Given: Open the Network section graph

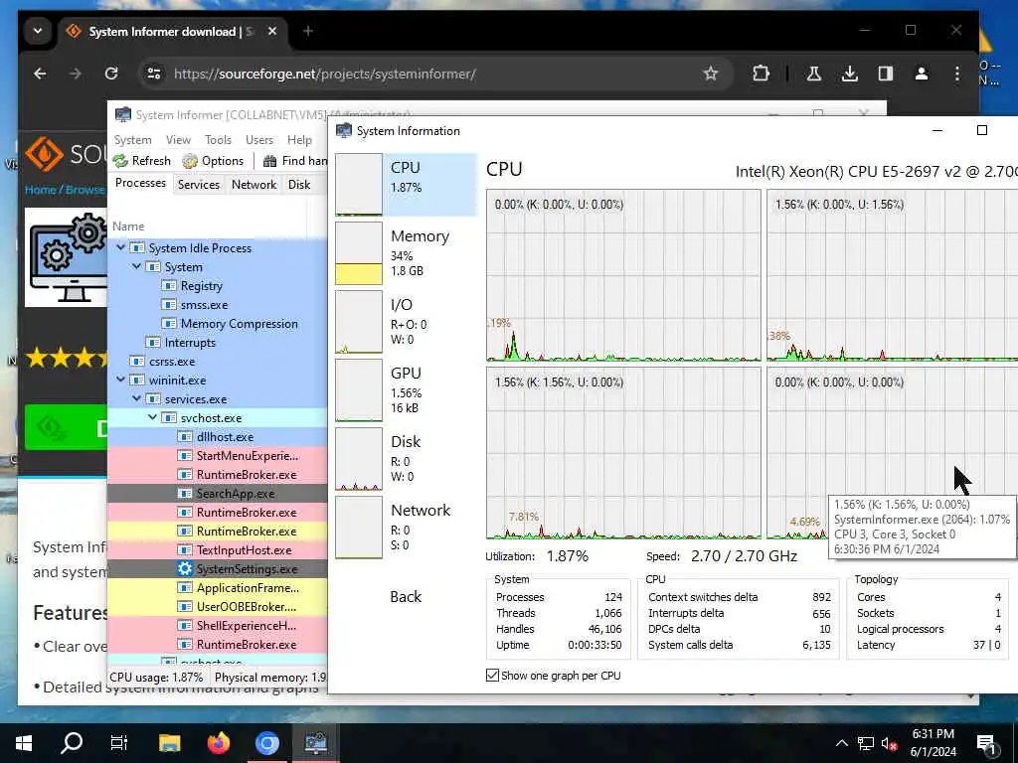Looking at the screenshot, I should tap(358, 527).
